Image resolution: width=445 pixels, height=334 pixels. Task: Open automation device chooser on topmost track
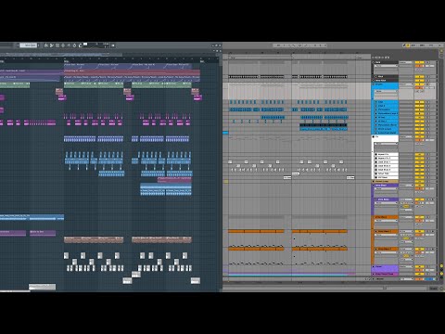coord(386,66)
